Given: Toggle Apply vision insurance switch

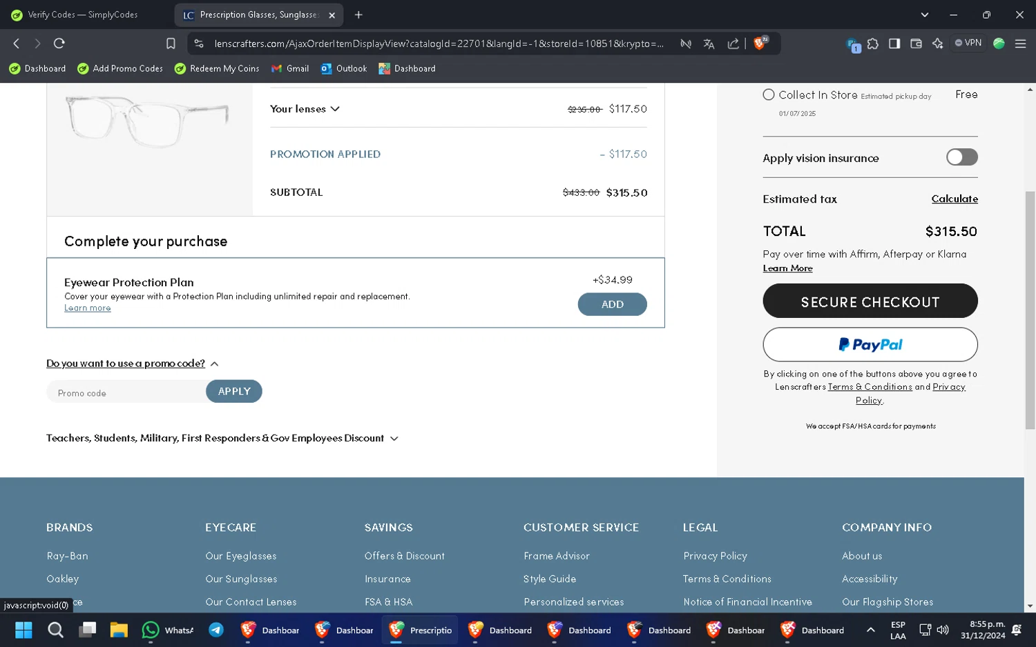Looking at the screenshot, I should click(x=961, y=157).
